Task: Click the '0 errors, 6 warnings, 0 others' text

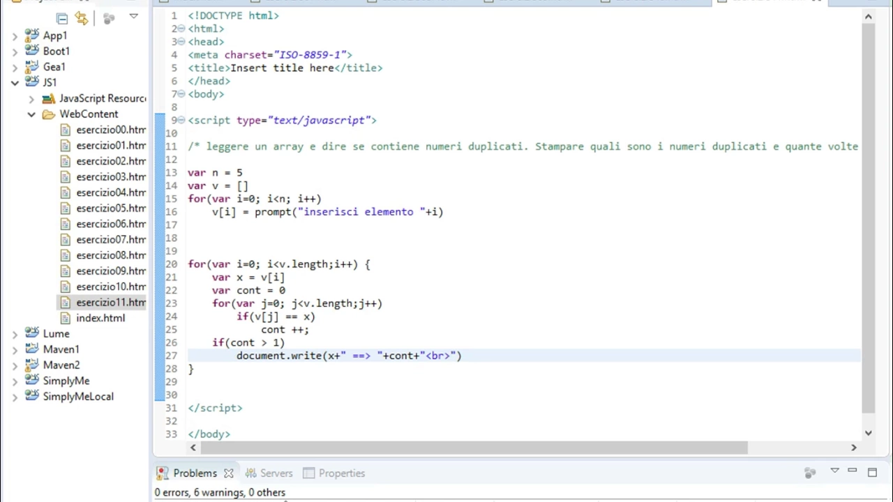Action: [x=220, y=492]
